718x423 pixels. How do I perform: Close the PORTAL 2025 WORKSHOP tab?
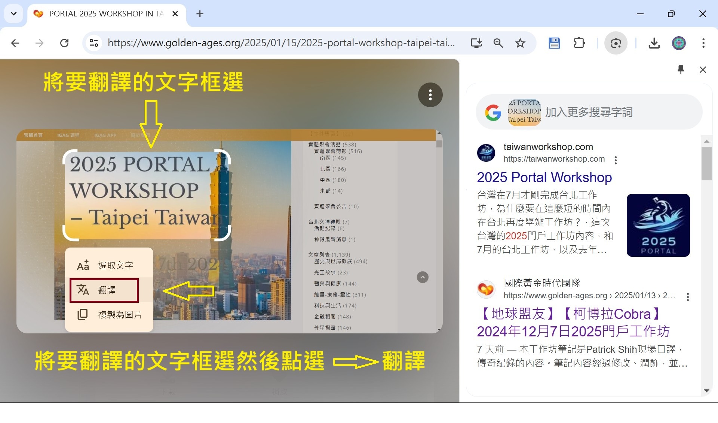coord(175,14)
